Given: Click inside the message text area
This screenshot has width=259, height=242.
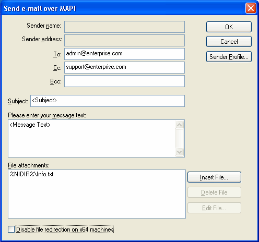Looking at the screenshot, I should 92,138.
